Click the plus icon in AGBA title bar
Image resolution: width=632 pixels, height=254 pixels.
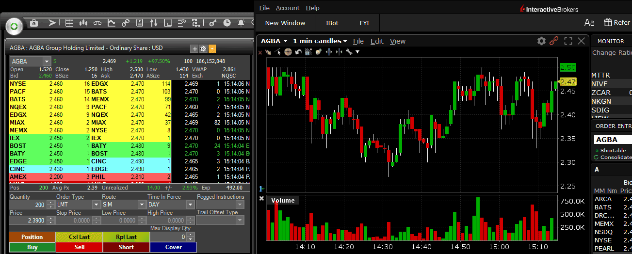194,48
